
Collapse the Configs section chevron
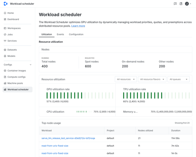pyautogui.click(x=31, y=65)
